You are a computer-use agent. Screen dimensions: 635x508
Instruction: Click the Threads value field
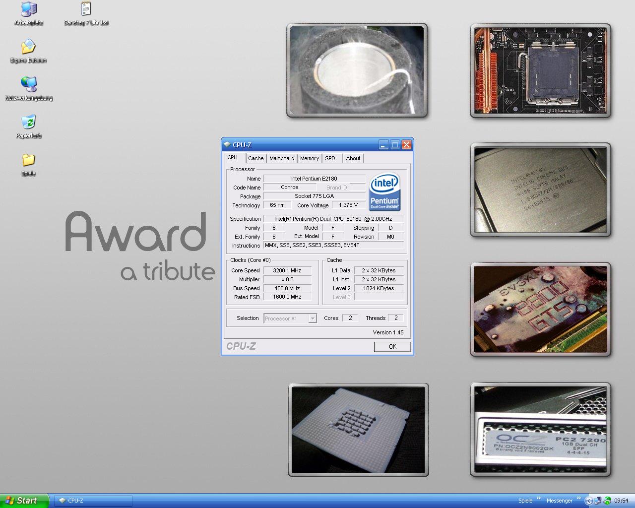(396, 318)
